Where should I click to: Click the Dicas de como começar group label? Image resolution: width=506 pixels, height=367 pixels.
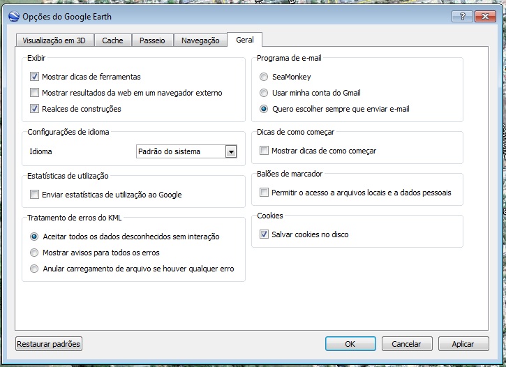(296, 132)
